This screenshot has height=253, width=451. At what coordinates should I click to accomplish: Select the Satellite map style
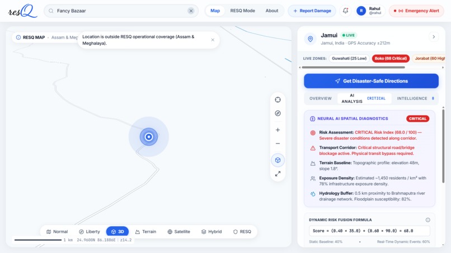point(178,231)
